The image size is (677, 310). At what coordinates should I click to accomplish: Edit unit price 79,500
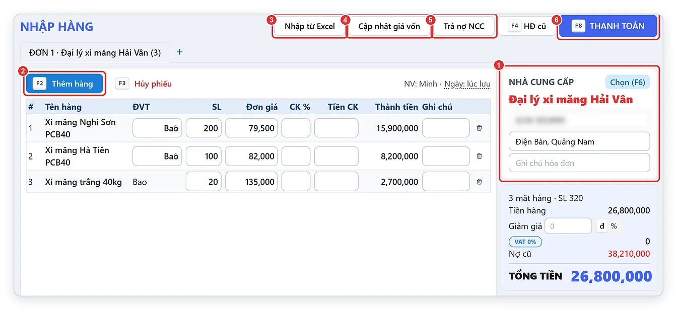[251, 128]
